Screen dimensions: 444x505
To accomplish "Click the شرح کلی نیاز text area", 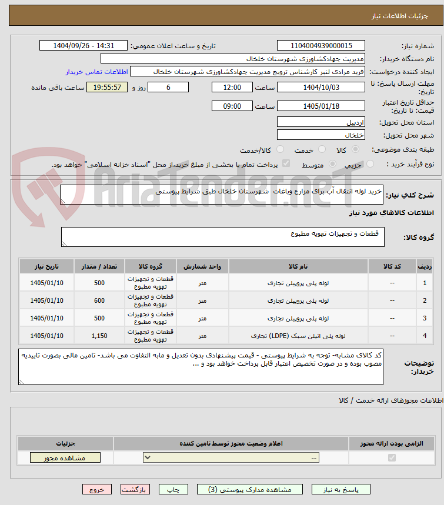I will pos(222,195).
